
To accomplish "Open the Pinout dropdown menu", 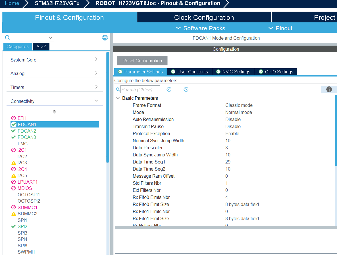I will (280, 28).
